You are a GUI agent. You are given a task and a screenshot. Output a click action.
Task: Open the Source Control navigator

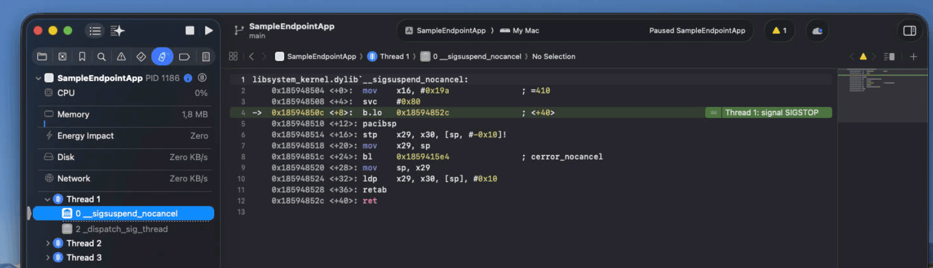(62, 57)
